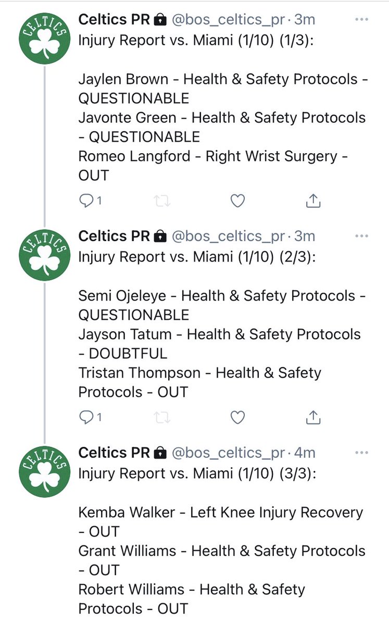389x625 pixels.
Task: Retweet the (1/3) injury report tweet
Action: 163,201
